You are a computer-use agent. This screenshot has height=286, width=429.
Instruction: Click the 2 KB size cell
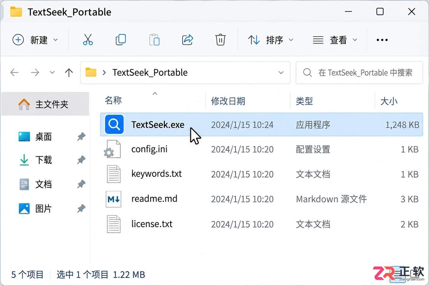(409, 224)
